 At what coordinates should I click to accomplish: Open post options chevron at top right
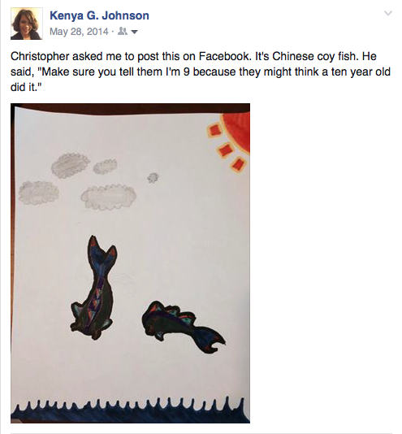click(388, 13)
